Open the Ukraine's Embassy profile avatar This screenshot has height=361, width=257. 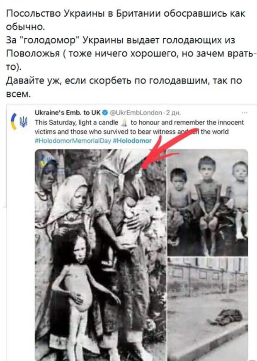click(19, 121)
